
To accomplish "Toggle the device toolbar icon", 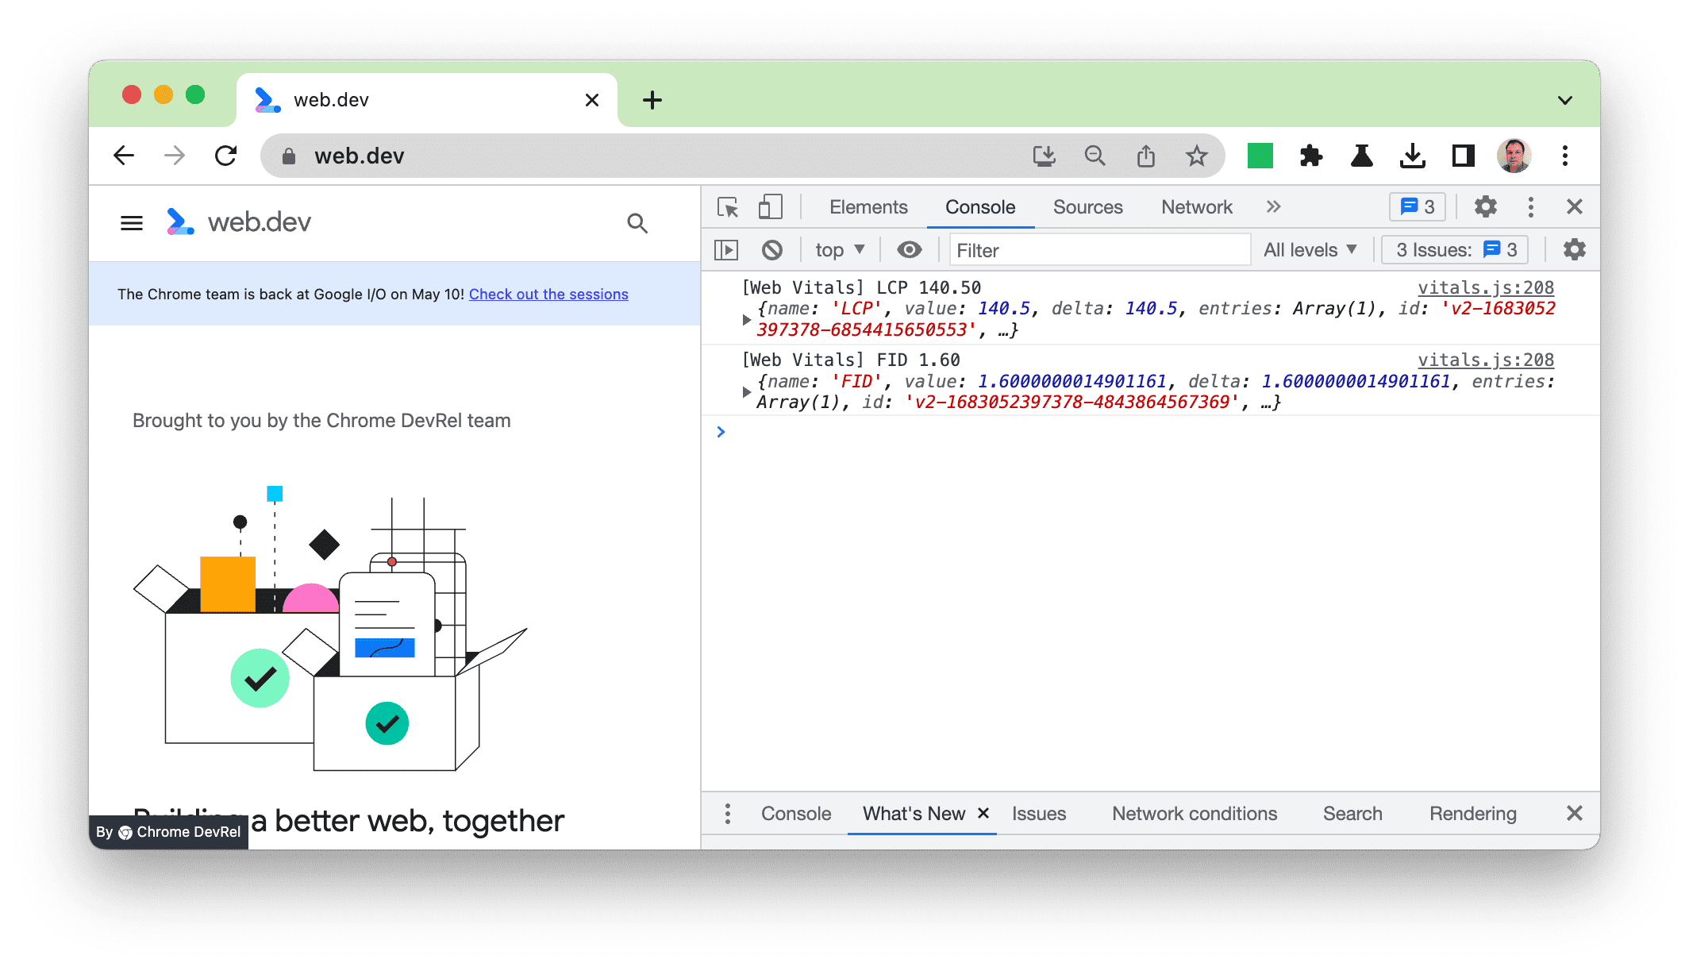I will point(767,208).
